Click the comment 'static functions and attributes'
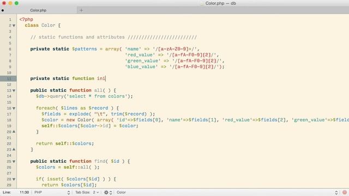 tap(82, 37)
